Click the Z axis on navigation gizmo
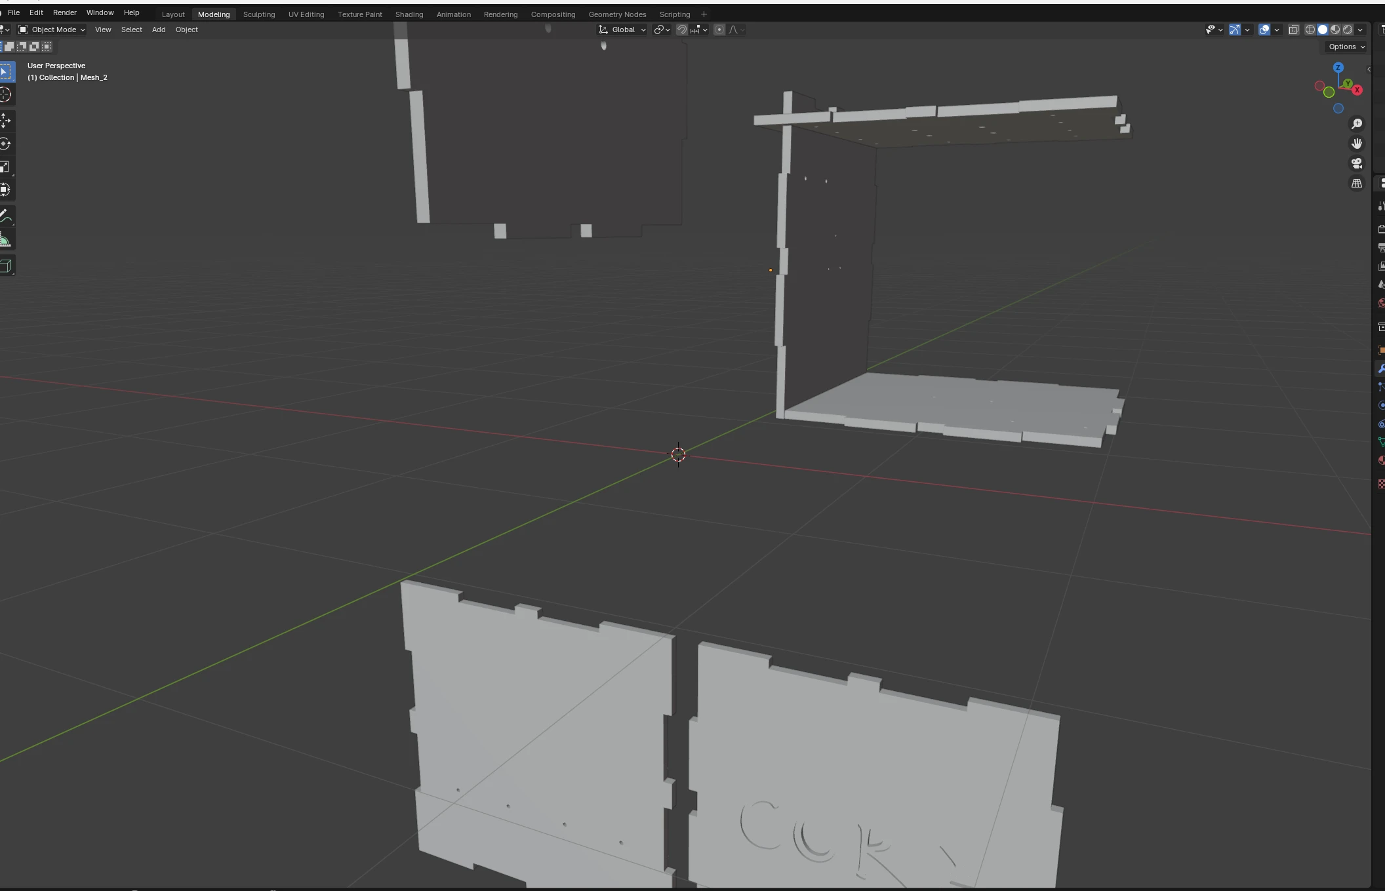Screen dimensions: 1385x891 1338,68
